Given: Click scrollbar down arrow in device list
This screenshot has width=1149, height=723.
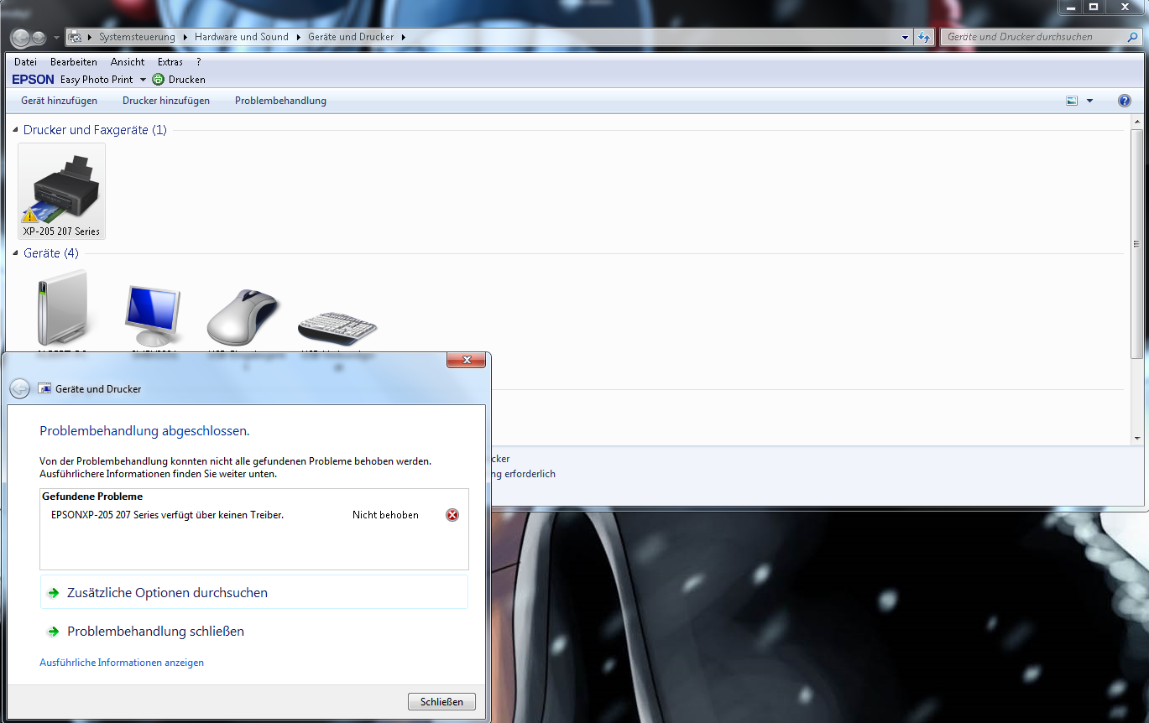Looking at the screenshot, I should pos(1137,438).
